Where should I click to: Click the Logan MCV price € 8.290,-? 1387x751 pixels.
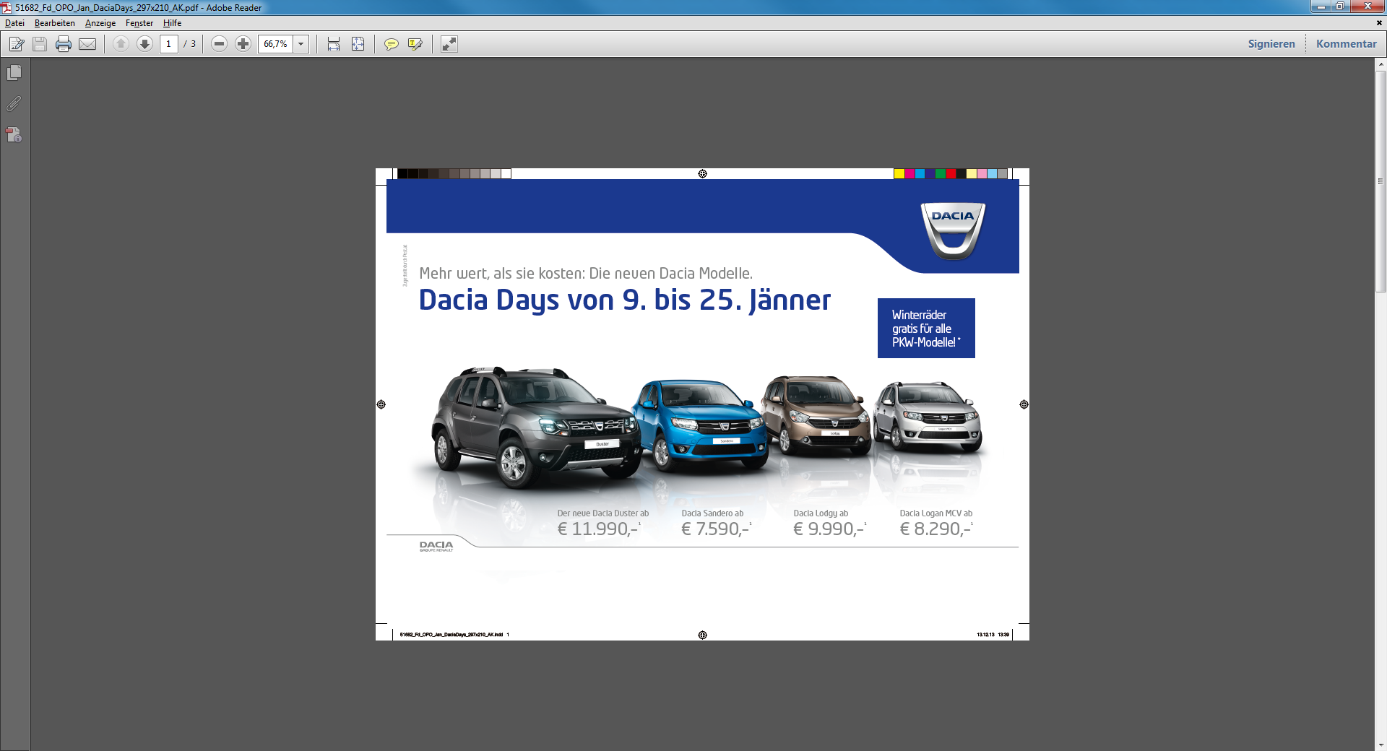936,529
